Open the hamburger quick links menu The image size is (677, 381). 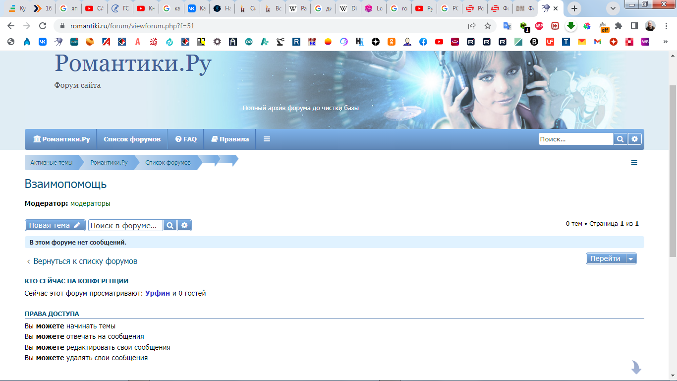tap(267, 139)
